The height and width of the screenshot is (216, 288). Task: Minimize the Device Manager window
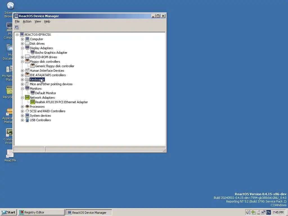click(x=153, y=16)
